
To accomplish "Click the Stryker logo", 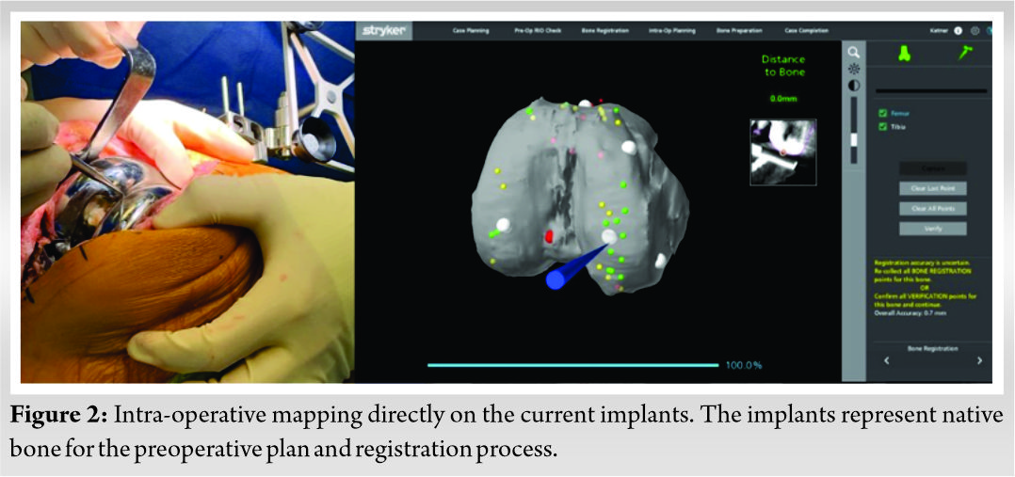I will pos(384,31).
